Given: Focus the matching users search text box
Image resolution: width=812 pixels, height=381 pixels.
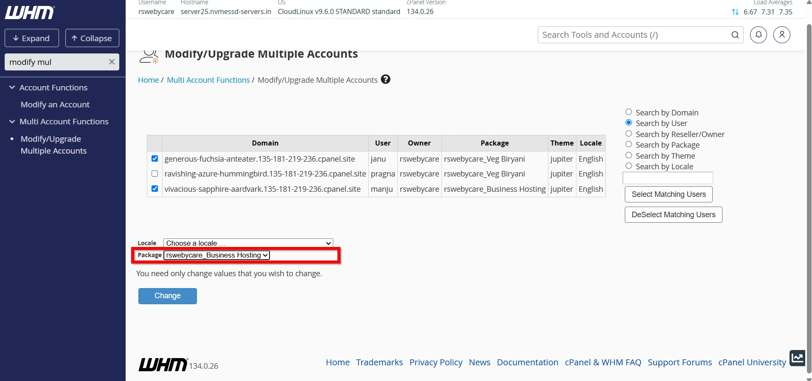Looking at the screenshot, I should coord(668,178).
